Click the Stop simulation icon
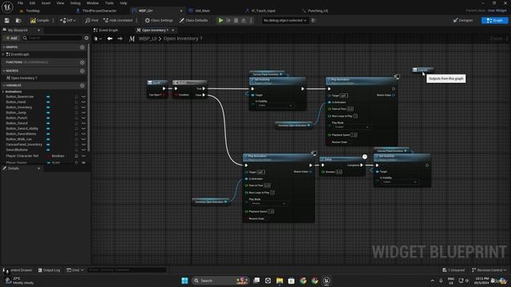This screenshot has height=287, width=511. point(236,21)
